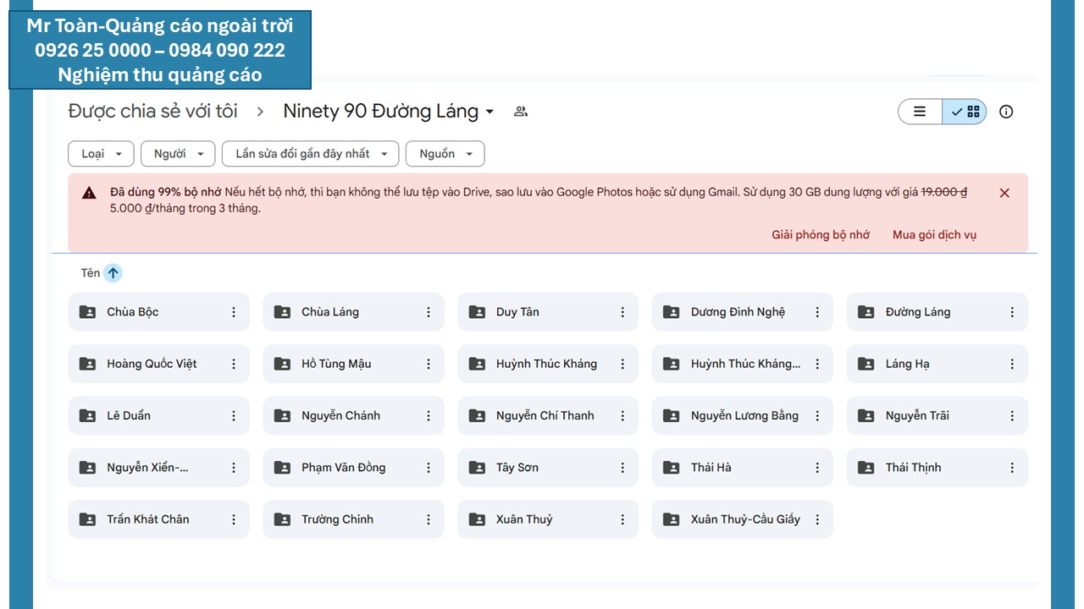Open the Lần sửa đổi gần đây nhất dropdown
The width and height of the screenshot is (1084, 609).
point(310,154)
